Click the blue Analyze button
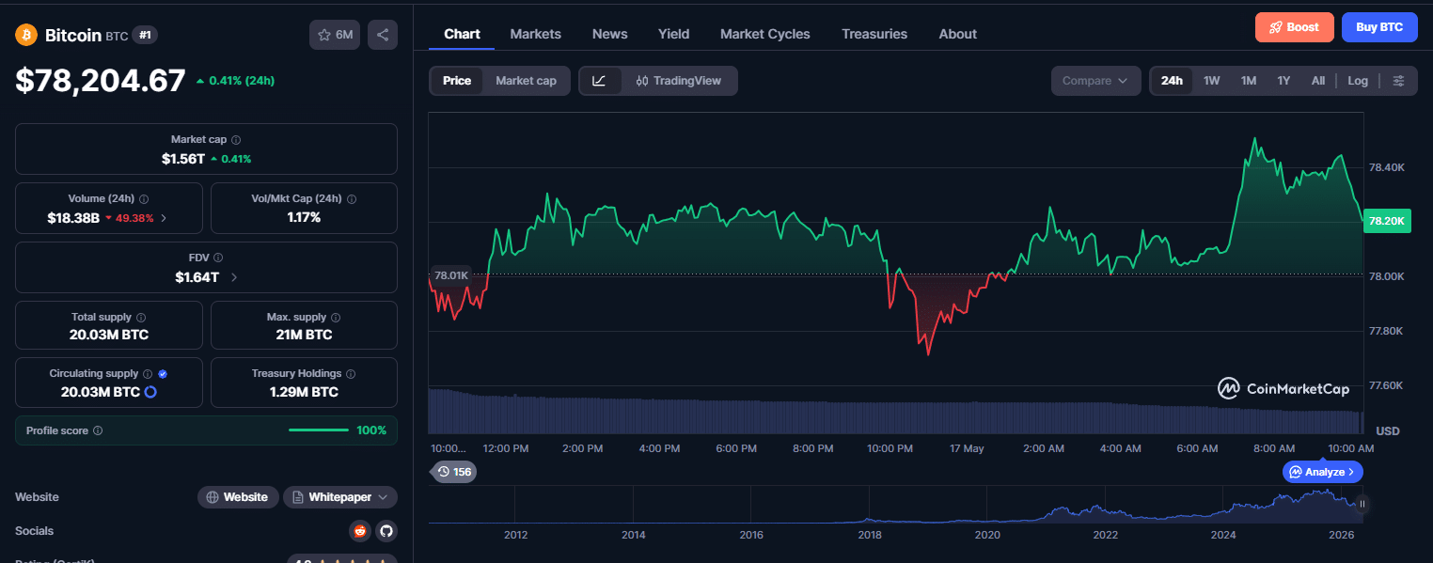1433x563 pixels. (x=1322, y=472)
